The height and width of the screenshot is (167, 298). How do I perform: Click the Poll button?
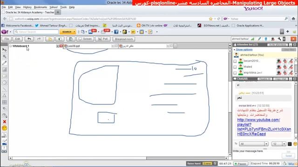[x=103, y=39]
